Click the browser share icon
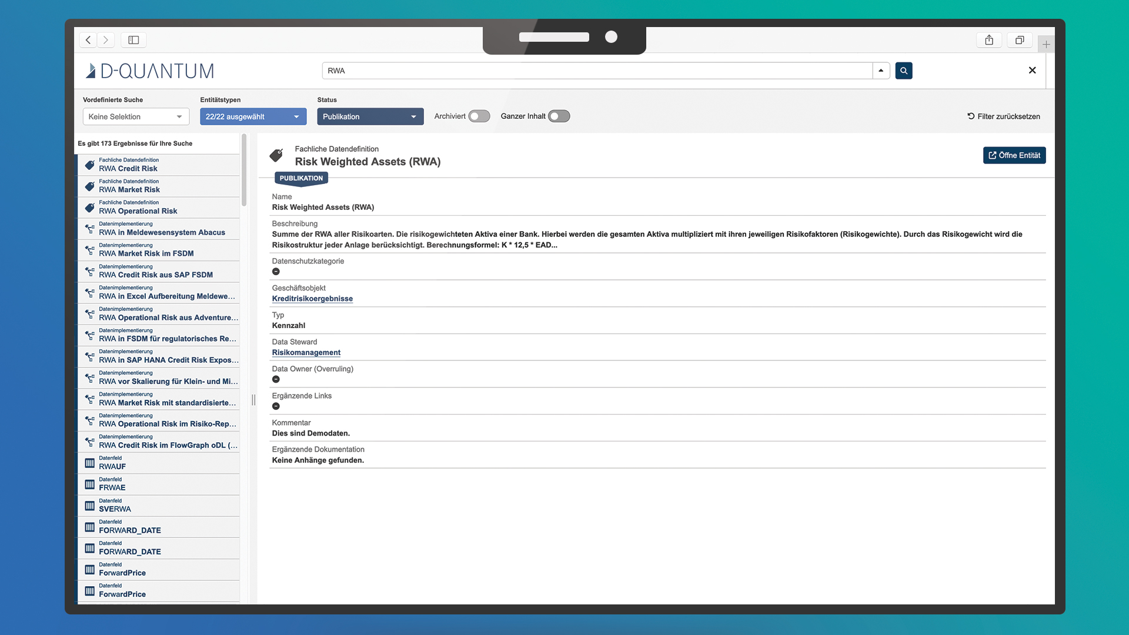This screenshot has width=1129, height=635. point(989,40)
